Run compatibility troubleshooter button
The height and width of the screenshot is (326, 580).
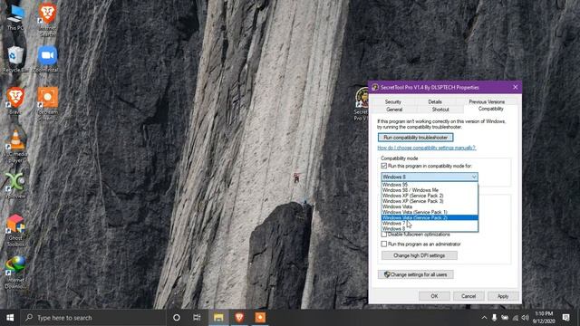415,138
